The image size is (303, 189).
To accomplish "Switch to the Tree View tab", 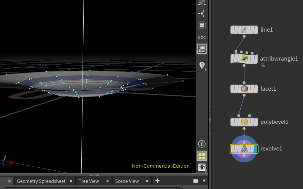I will coord(89,181).
